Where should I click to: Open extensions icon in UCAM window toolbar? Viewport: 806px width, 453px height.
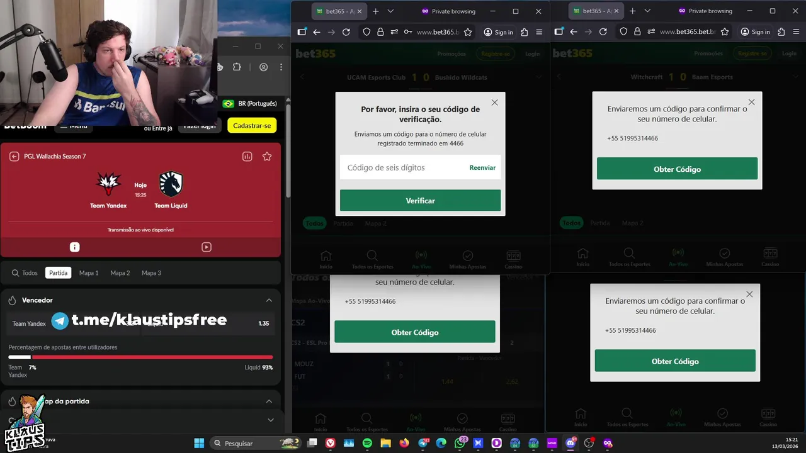[x=524, y=32]
